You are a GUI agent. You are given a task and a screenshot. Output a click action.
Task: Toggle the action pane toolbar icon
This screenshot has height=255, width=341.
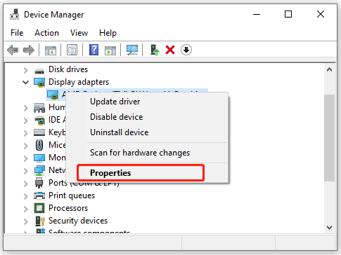(110, 50)
